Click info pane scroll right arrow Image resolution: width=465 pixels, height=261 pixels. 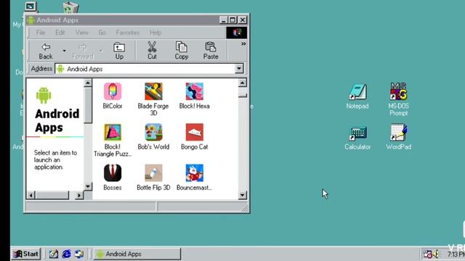pyautogui.click(x=79, y=195)
